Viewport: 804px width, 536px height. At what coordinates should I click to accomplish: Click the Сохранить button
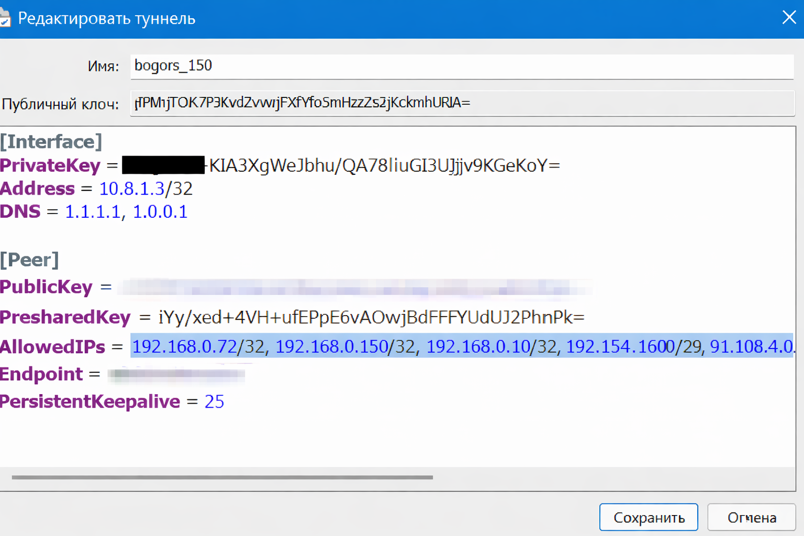pos(649,517)
